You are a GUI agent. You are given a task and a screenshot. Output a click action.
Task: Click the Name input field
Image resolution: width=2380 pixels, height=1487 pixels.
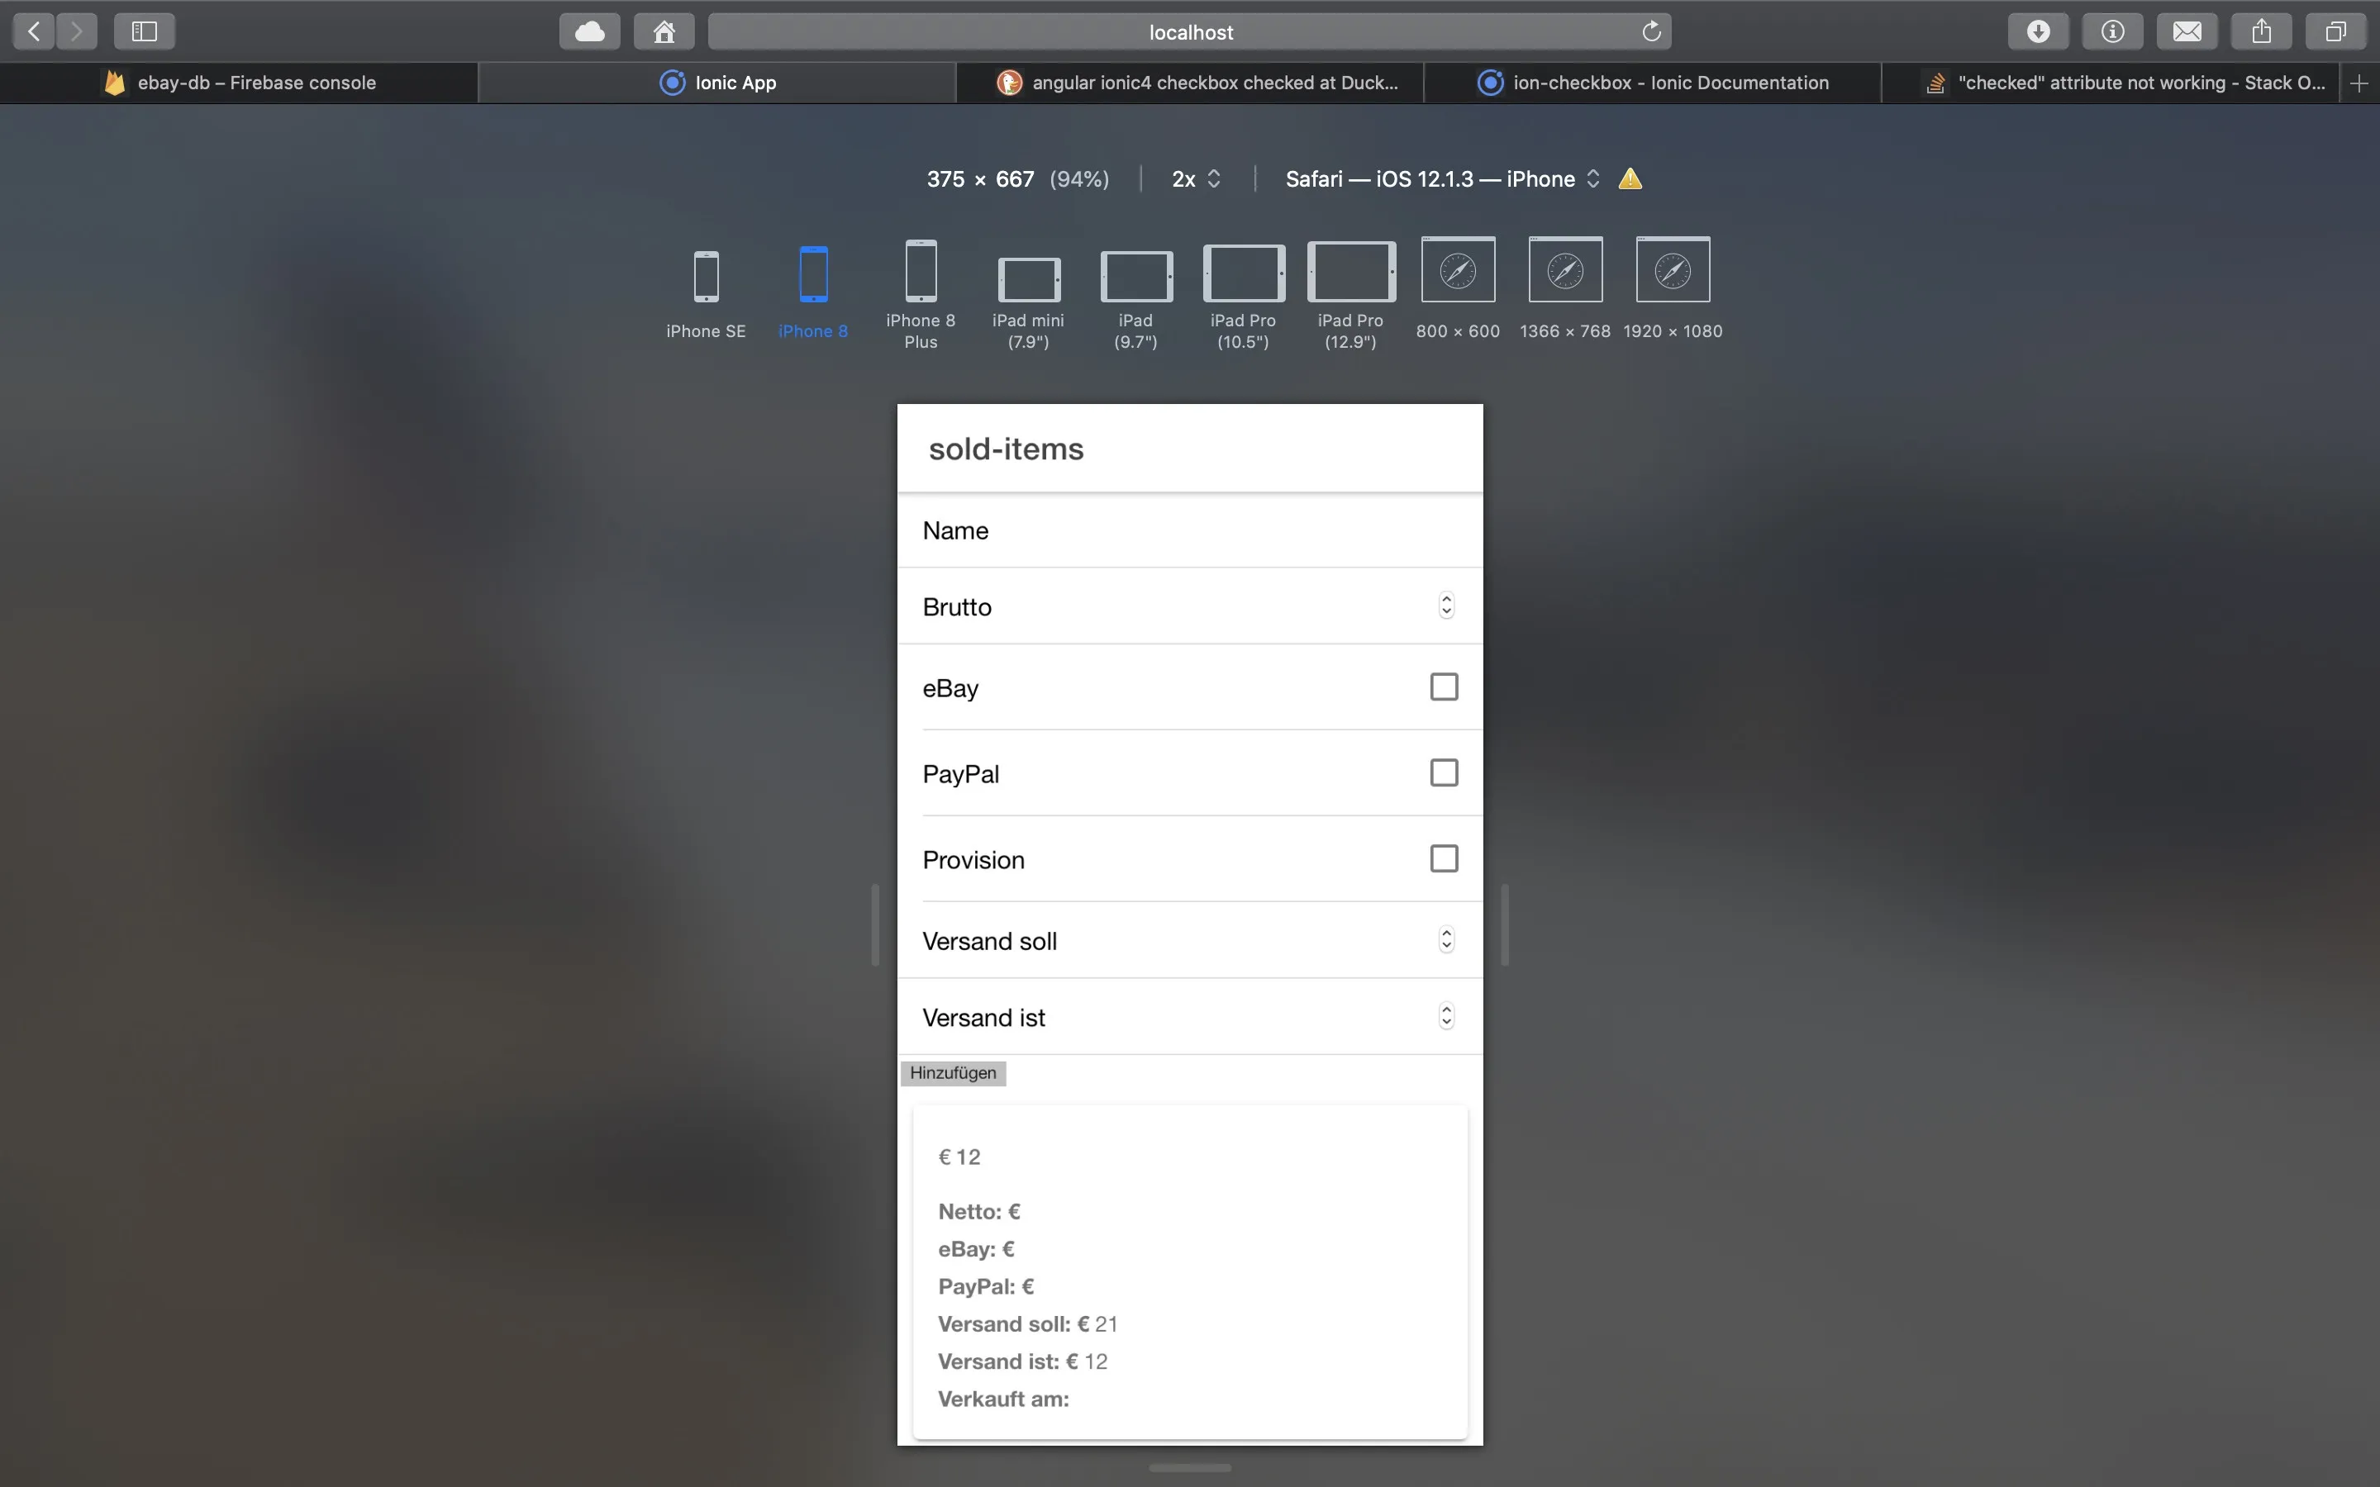(1189, 531)
